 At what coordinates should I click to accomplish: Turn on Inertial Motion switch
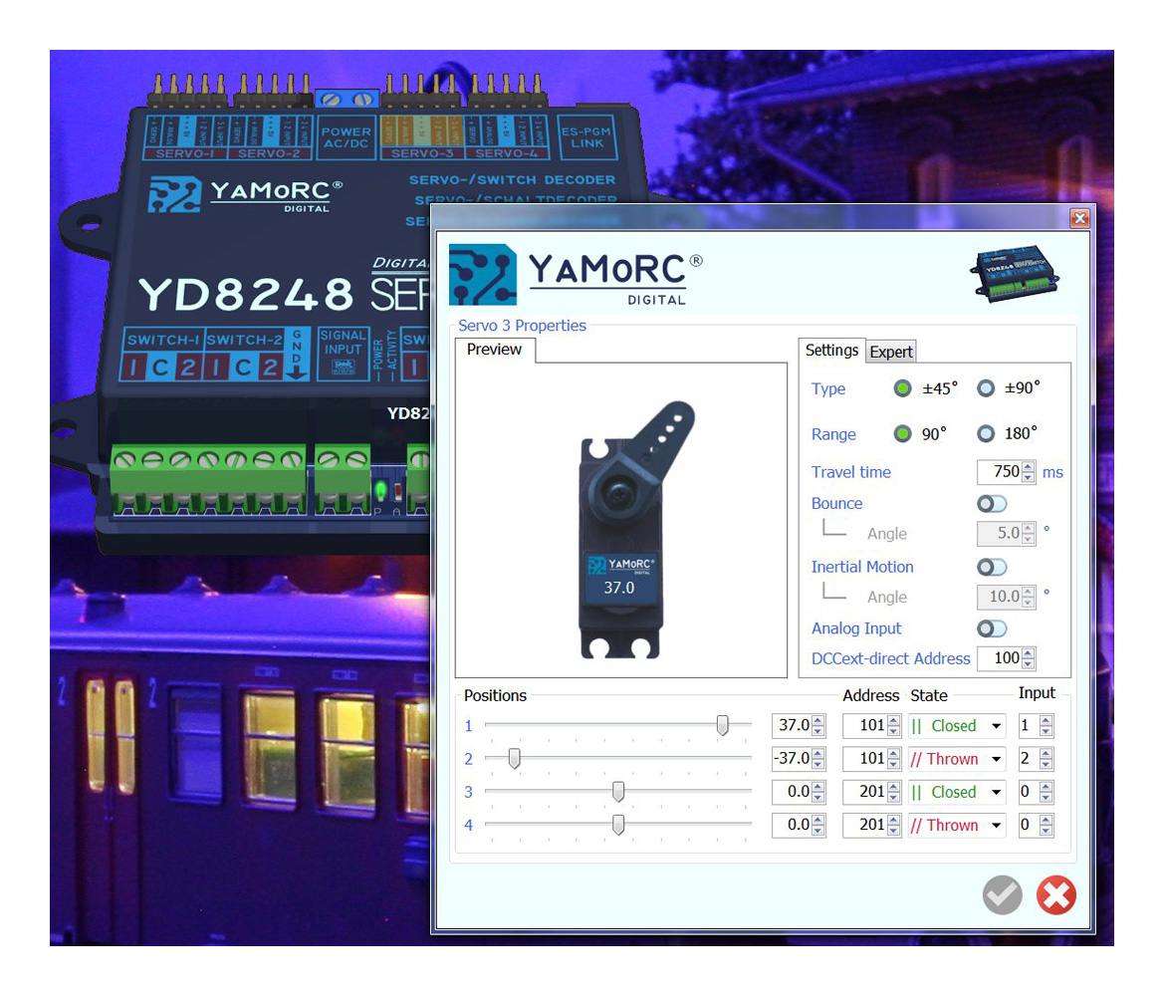click(x=992, y=567)
